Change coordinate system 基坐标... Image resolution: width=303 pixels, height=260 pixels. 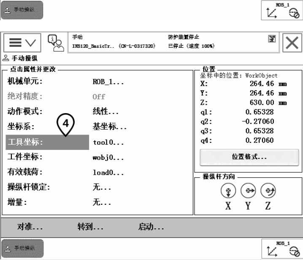point(110,127)
